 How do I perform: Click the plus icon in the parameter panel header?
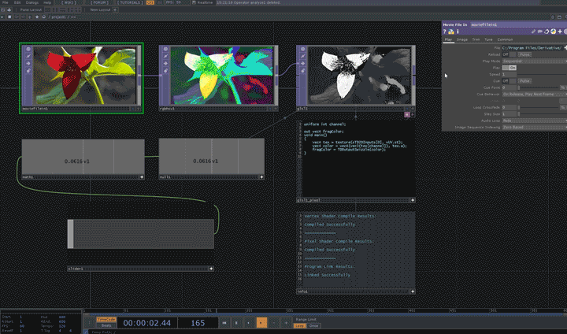[560, 32]
